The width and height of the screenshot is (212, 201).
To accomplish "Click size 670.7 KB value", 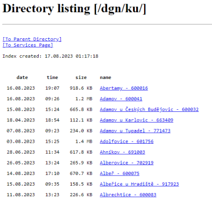I will [81, 173].
